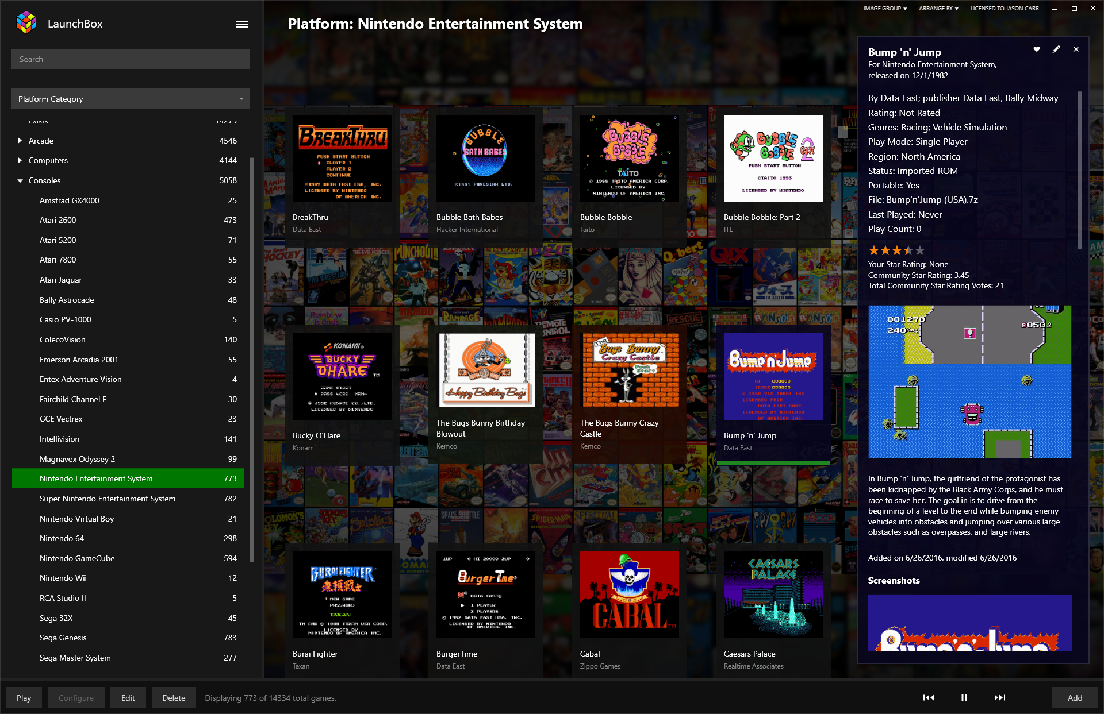Select GCE Vectrex platform
Image resolution: width=1104 pixels, height=714 pixels.
128,419
